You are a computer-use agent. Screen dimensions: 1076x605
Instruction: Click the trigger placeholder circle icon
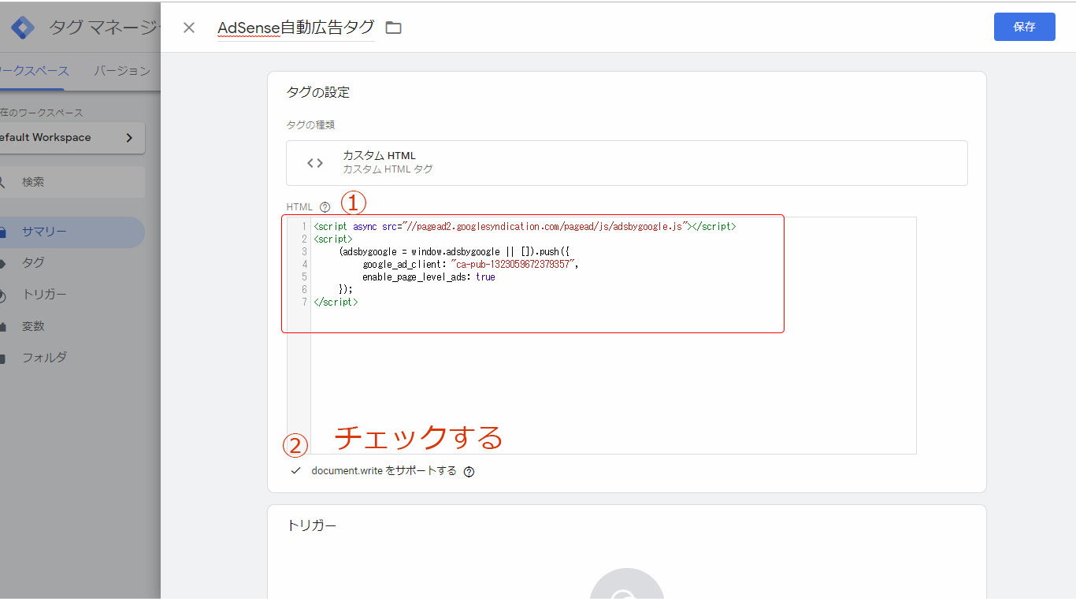pos(627,584)
